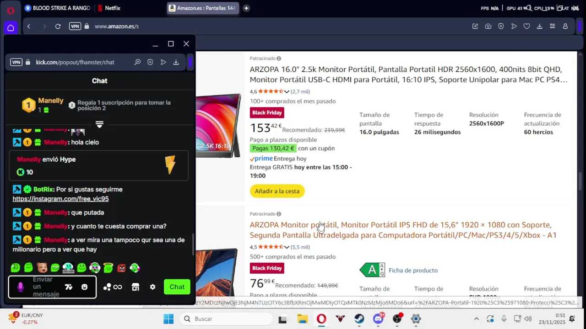The width and height of the screenshot is (586, 329).
Task: Click send icon in Kick popout address bar
Action: (163, 62)
